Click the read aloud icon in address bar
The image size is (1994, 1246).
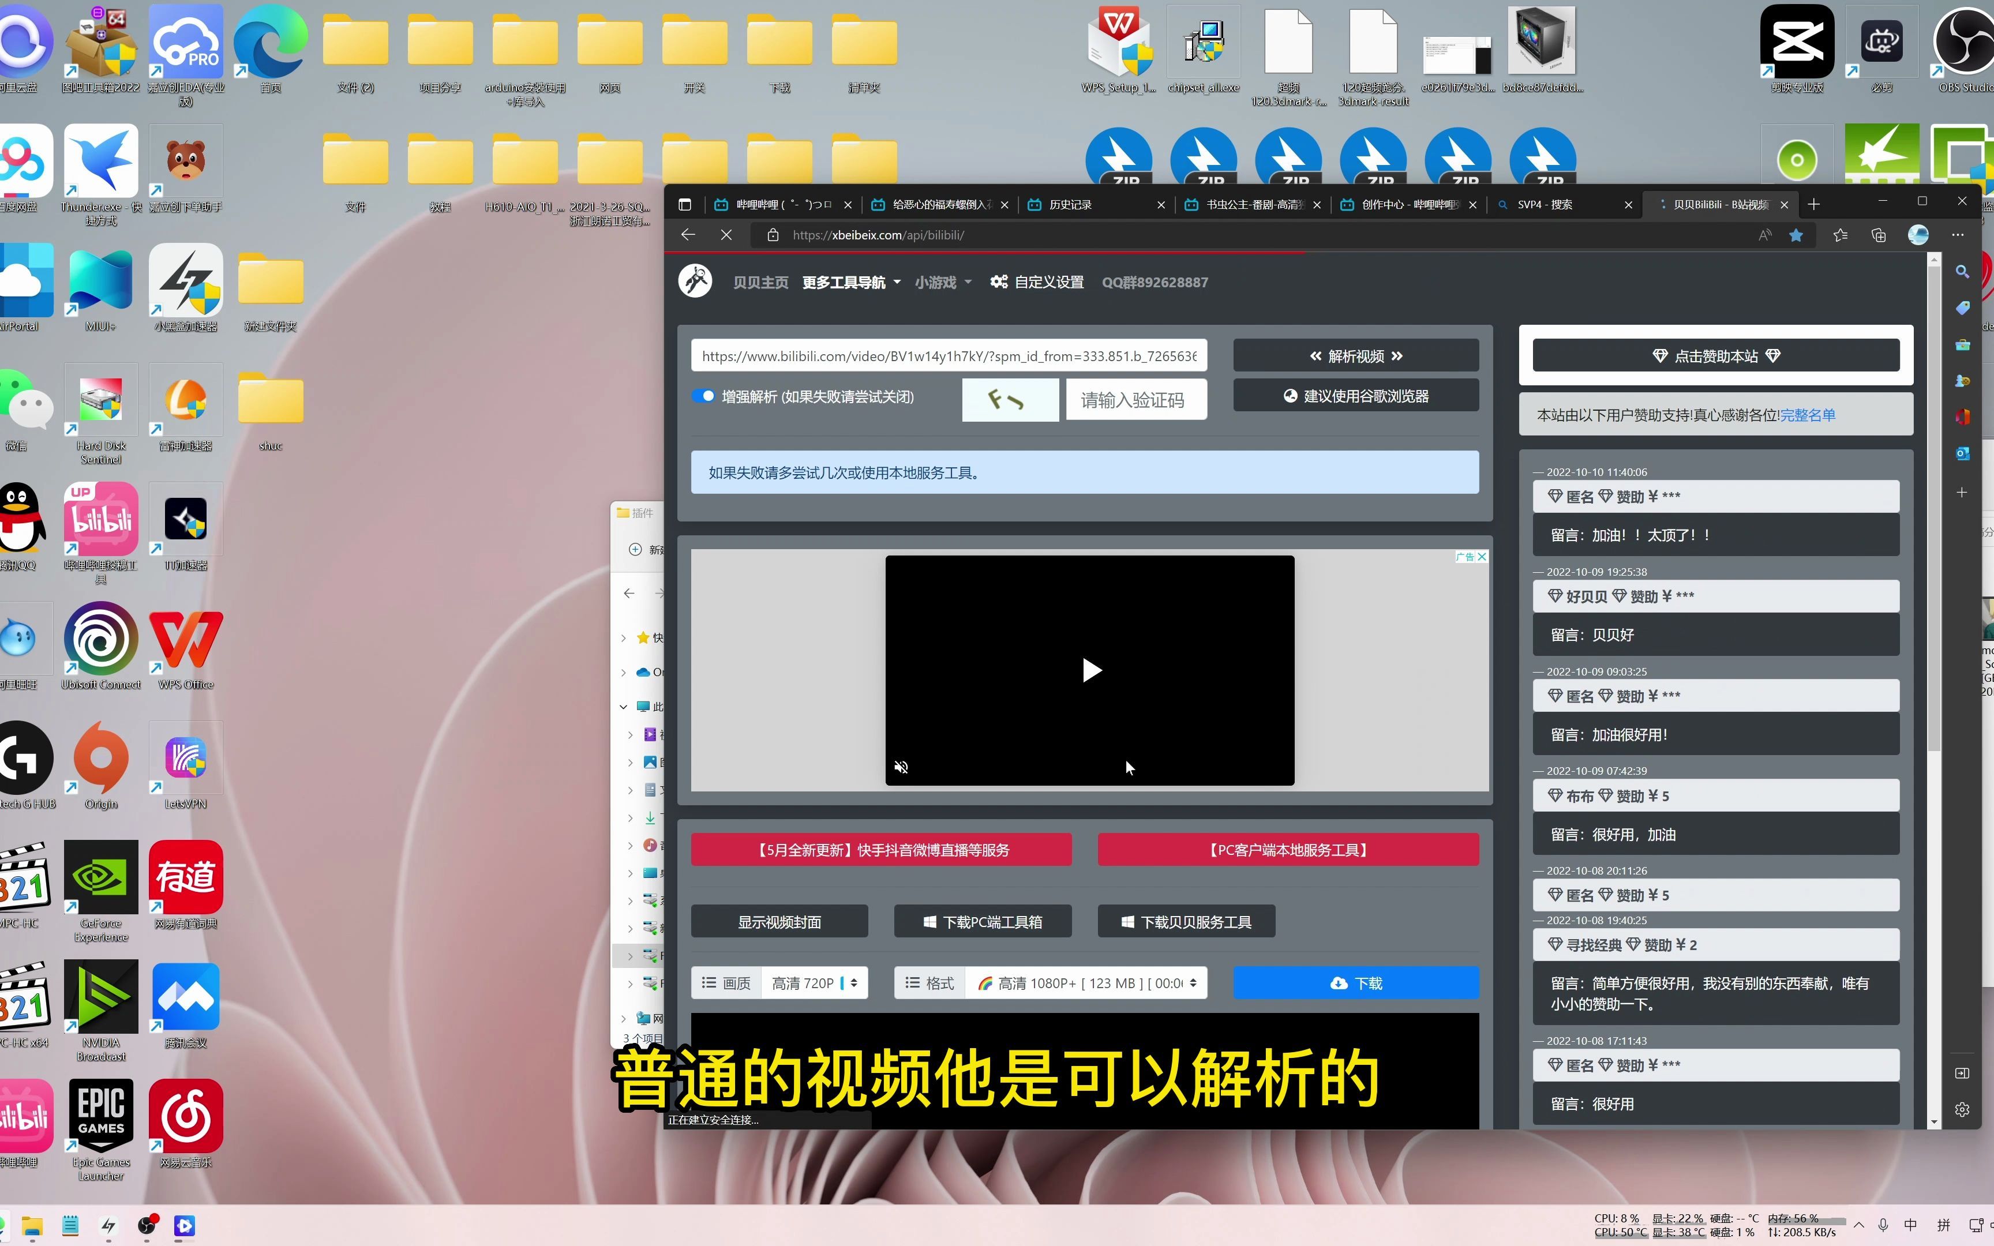pyautogui.click(x=1765, y=235)
